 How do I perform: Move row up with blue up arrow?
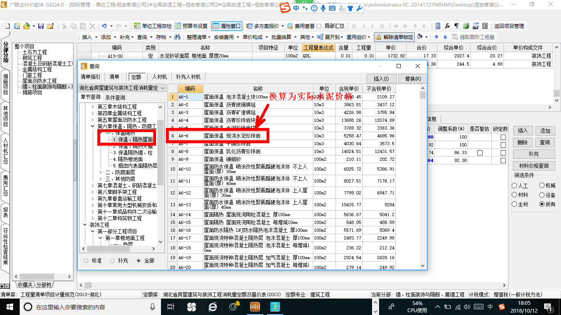click(x=437, y=37)
